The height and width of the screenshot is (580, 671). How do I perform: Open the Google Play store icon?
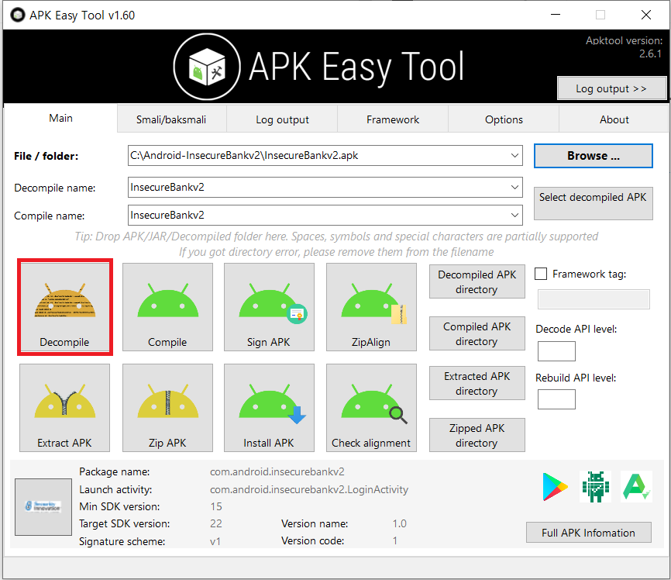[555, 487]
